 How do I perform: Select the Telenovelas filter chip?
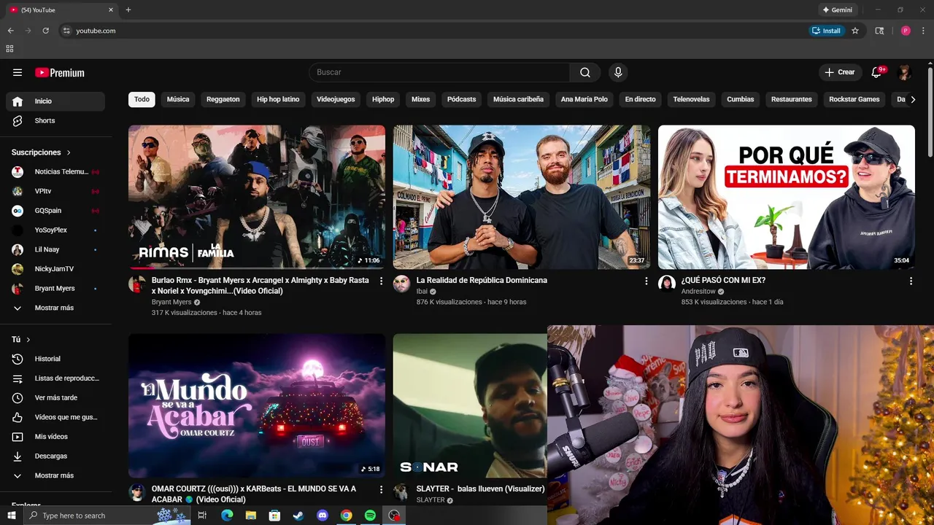(x=691, y=99)
